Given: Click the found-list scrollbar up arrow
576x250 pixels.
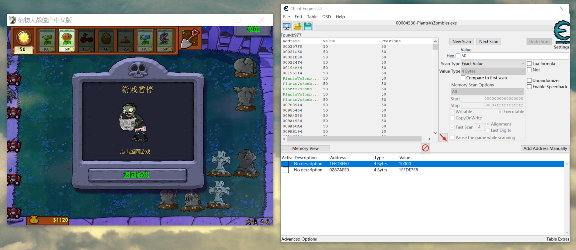Looking at the screenshot, I should [435, 41].
